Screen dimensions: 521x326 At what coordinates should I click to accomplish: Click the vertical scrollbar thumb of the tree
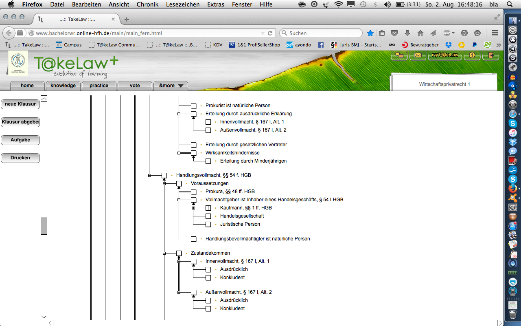coord(44,226)
